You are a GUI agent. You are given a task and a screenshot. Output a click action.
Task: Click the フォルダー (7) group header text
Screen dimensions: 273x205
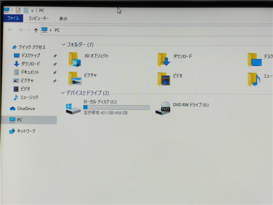tap(80, 45)
